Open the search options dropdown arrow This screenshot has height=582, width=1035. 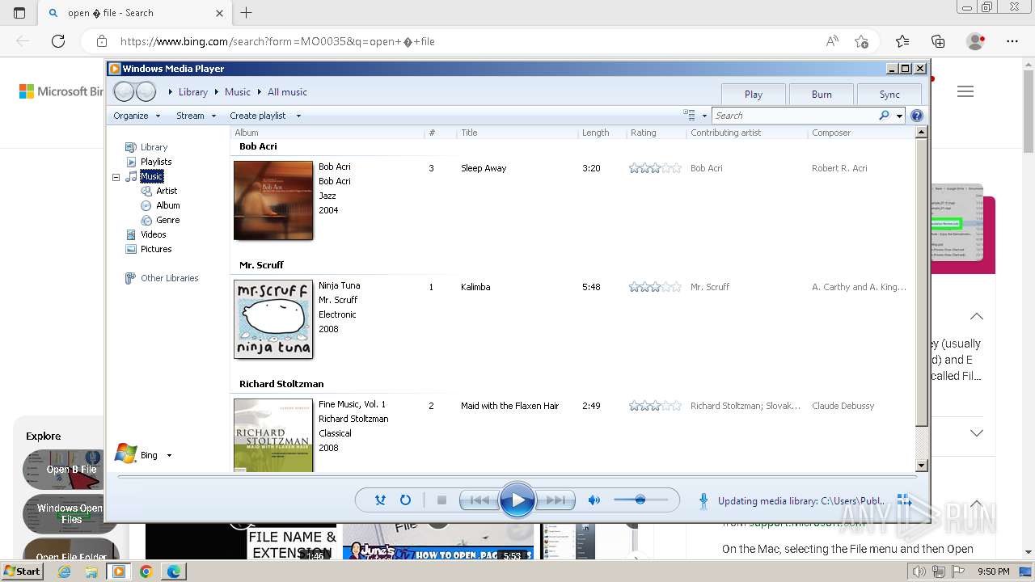[x=899, y=116]
